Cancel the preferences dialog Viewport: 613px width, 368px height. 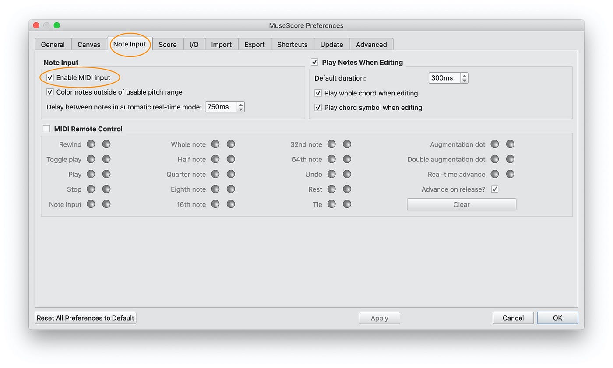pos(513,318)
